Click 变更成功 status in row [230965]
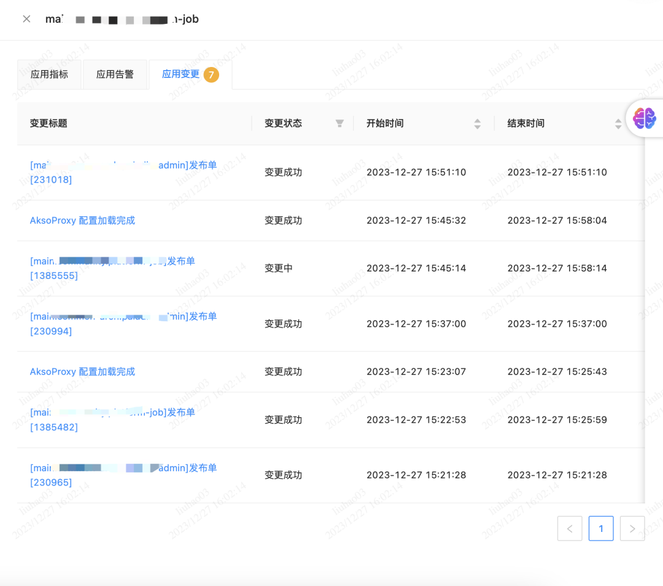 click(283, 475)
